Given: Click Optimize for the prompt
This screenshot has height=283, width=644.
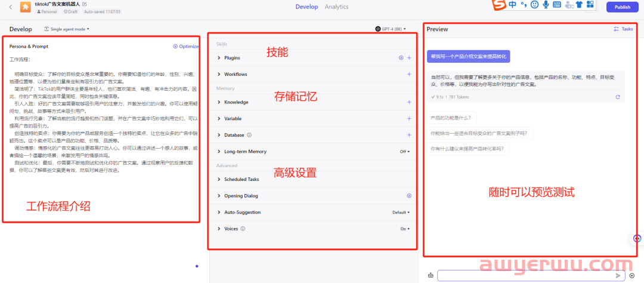Looking at the screenshot, I should 186,47.
